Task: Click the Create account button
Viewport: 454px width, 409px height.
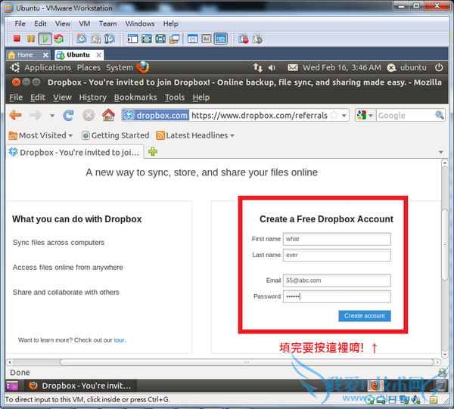Action: coord(365,316)
